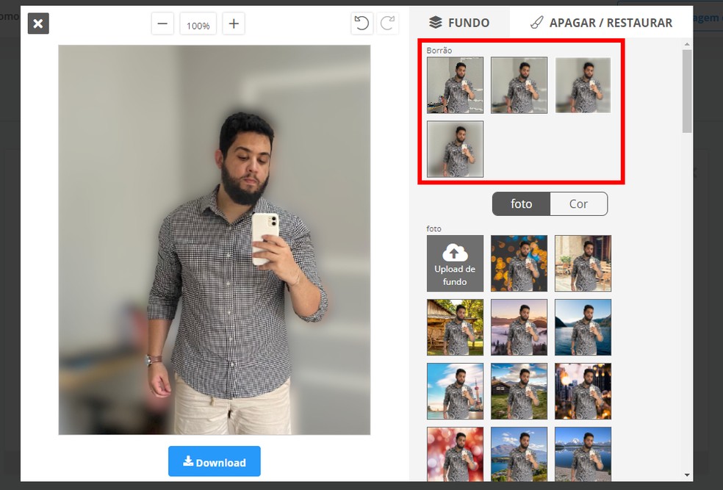Click the brush icon beside APAGAR / RESTAURAR
This screenshot has width=723, height=490.
[x=536, y=23]
